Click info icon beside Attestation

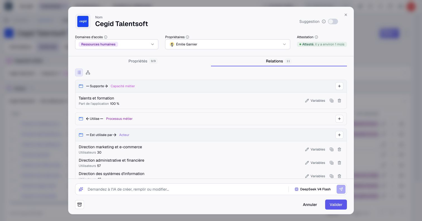(x=317, y=37)
